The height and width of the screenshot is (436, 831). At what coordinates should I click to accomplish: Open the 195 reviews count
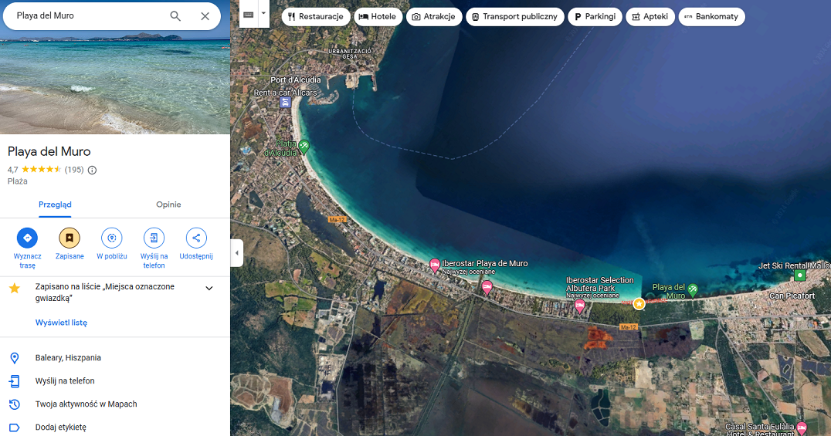coord(74,170)
